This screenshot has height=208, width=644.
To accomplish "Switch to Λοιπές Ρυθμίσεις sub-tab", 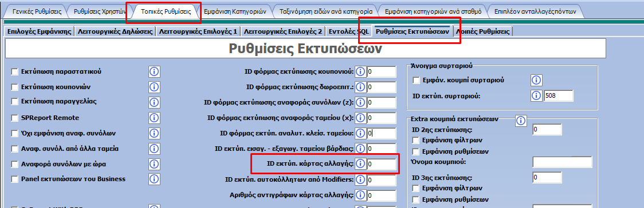I will click(x=483, y=31).
